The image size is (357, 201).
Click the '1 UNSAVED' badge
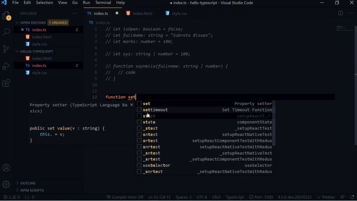[x=58, y=22]
